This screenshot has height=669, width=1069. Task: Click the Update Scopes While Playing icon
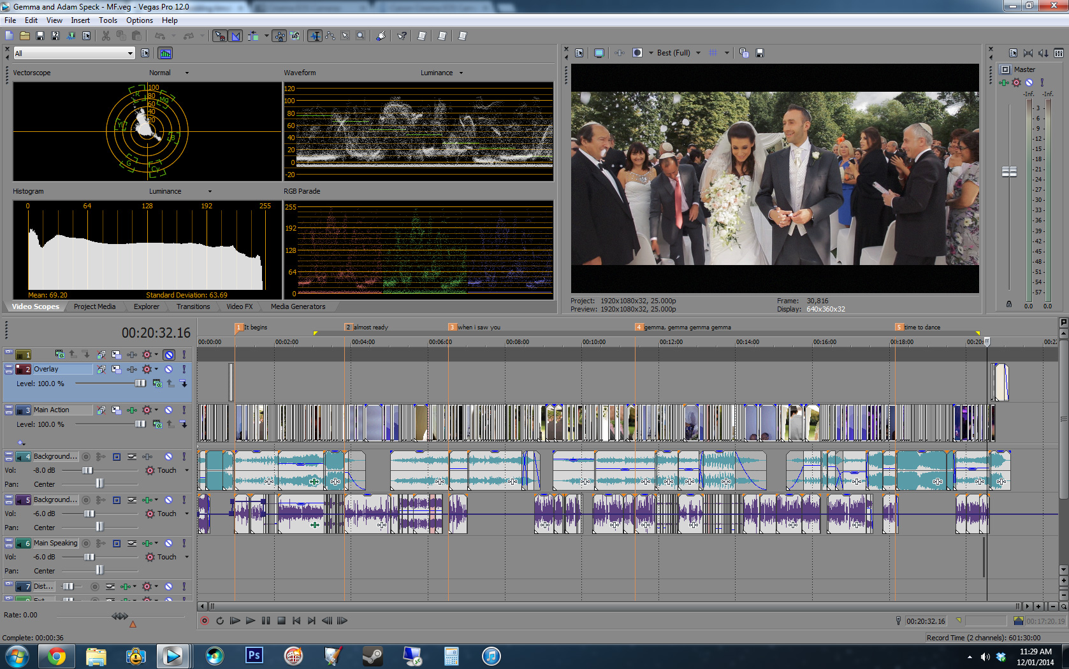165,53
